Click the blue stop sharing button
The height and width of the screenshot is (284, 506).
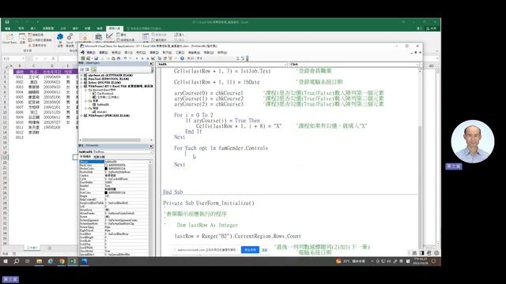(250, 249)
